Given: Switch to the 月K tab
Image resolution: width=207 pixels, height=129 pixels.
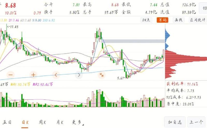Looking at the screenshot, I should tap(60, 122).
